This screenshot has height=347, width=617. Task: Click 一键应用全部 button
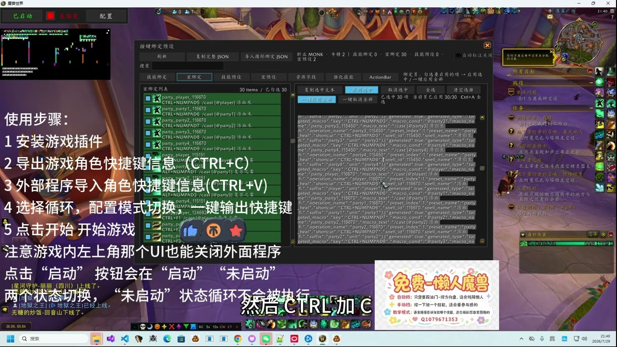(x=317, y=99)
